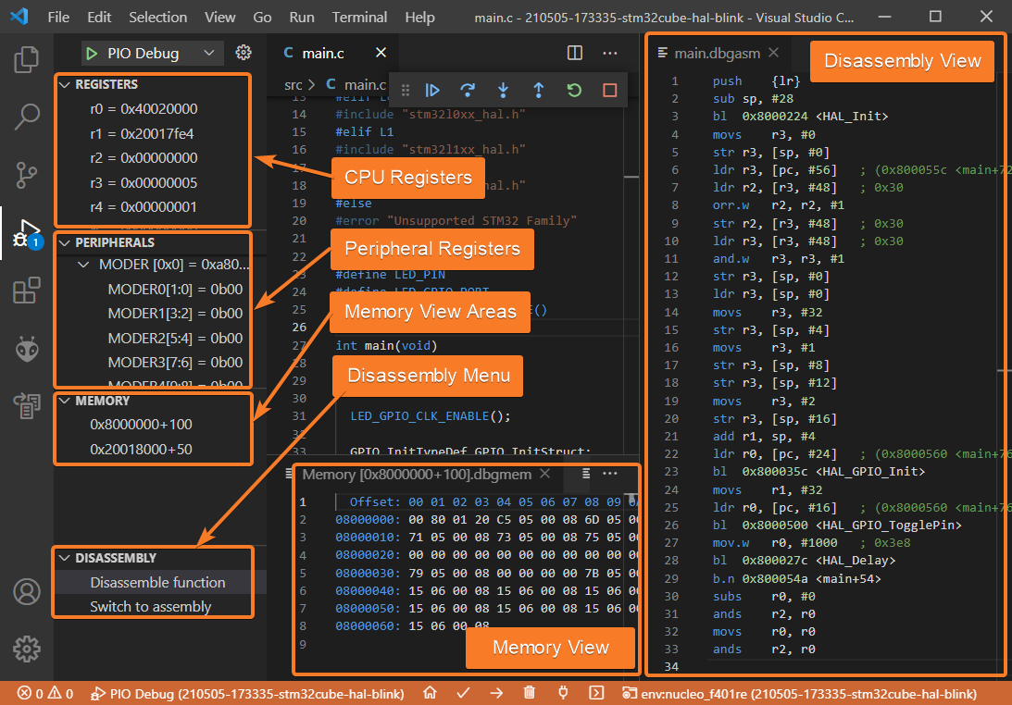The height and width of the screenshot is (705, 1012).
Task: Open the Manage gear at the activity bar bottom
Action: (x=27, y=649)
